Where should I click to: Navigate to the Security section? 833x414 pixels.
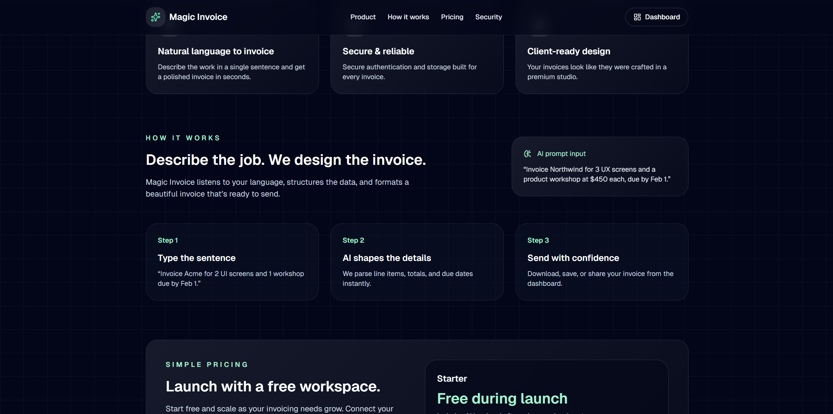tap(488, 17)
